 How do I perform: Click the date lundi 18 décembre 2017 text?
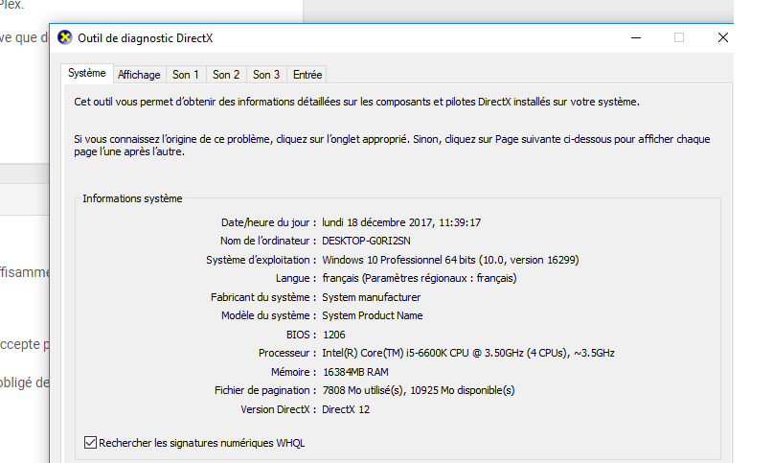point(400,222)
